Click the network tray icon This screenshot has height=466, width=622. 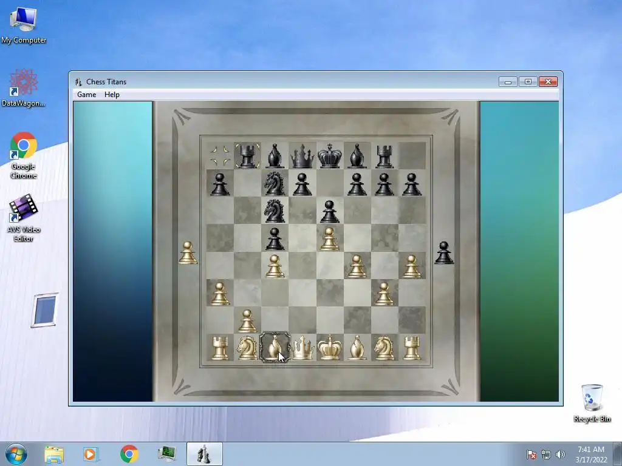546,454
